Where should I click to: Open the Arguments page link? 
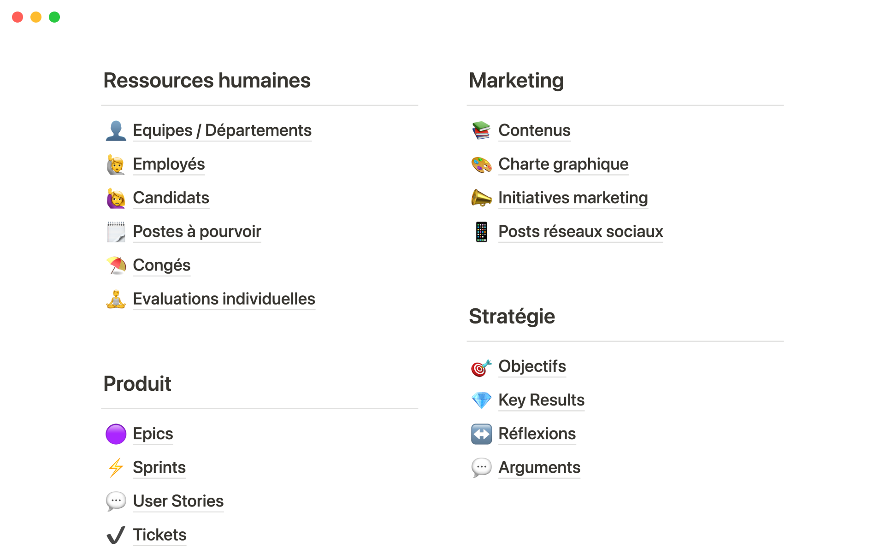(x=539, y=468)
